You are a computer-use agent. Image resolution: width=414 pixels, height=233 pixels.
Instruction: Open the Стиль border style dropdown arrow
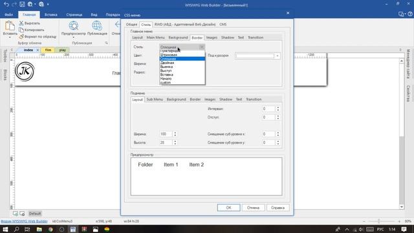tap(202, 47)
